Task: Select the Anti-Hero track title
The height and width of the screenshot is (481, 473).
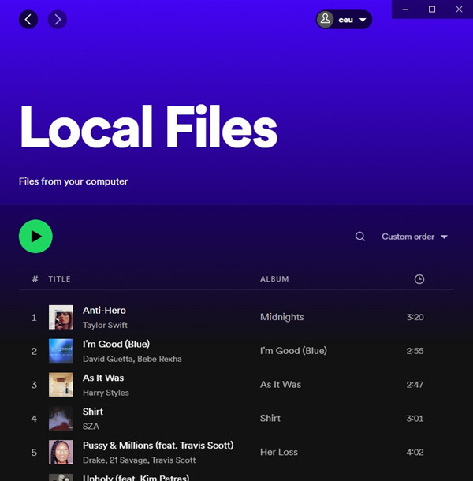Action: (x=104, y=310)
